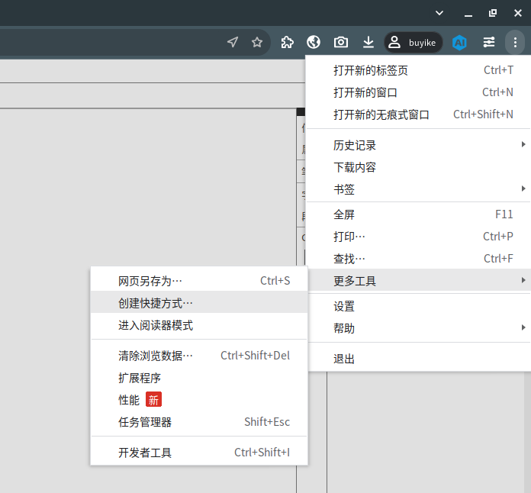Click the camera screenshot icon
The height and width of the screenshot is (493, 531).
click(341, 42)
